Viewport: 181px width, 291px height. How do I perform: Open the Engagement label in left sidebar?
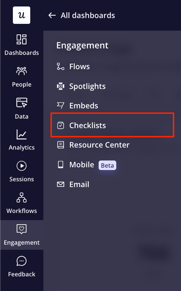pyautogui.click(x=22, y=243)
